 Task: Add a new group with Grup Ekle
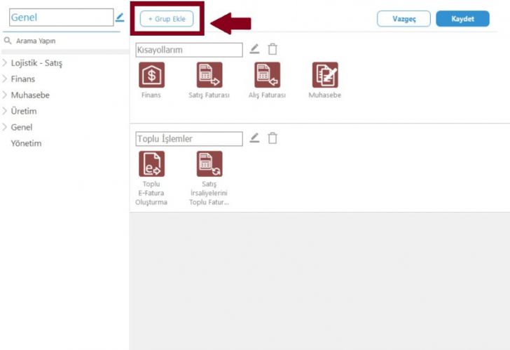[x=167, y=18]
